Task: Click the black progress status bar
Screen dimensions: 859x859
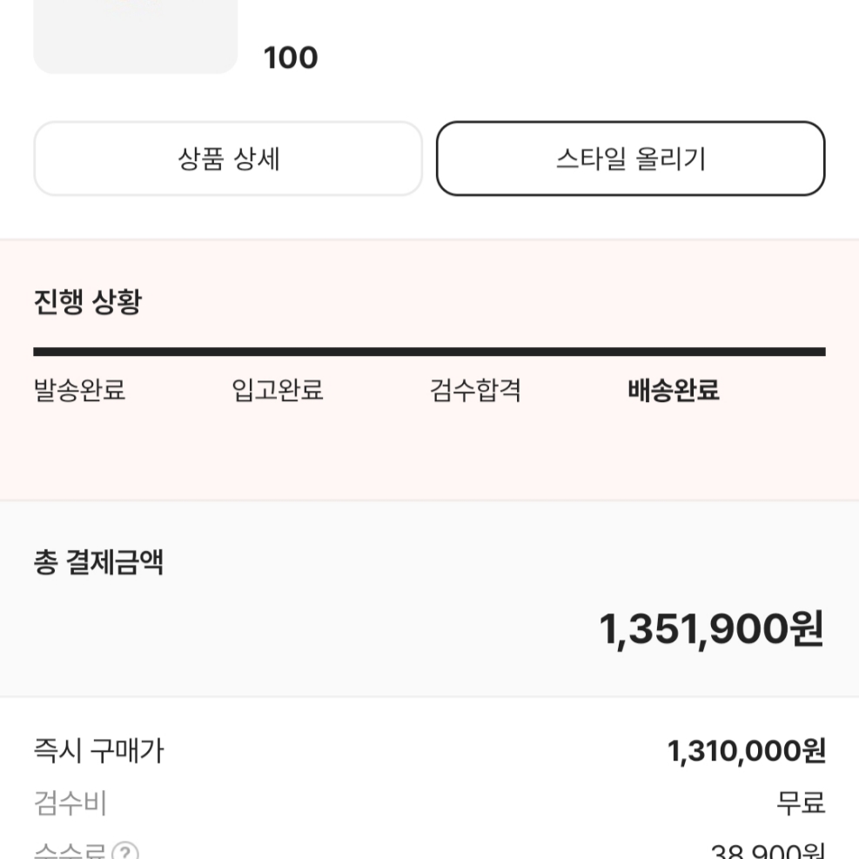Action: click(x=430, y=352)
